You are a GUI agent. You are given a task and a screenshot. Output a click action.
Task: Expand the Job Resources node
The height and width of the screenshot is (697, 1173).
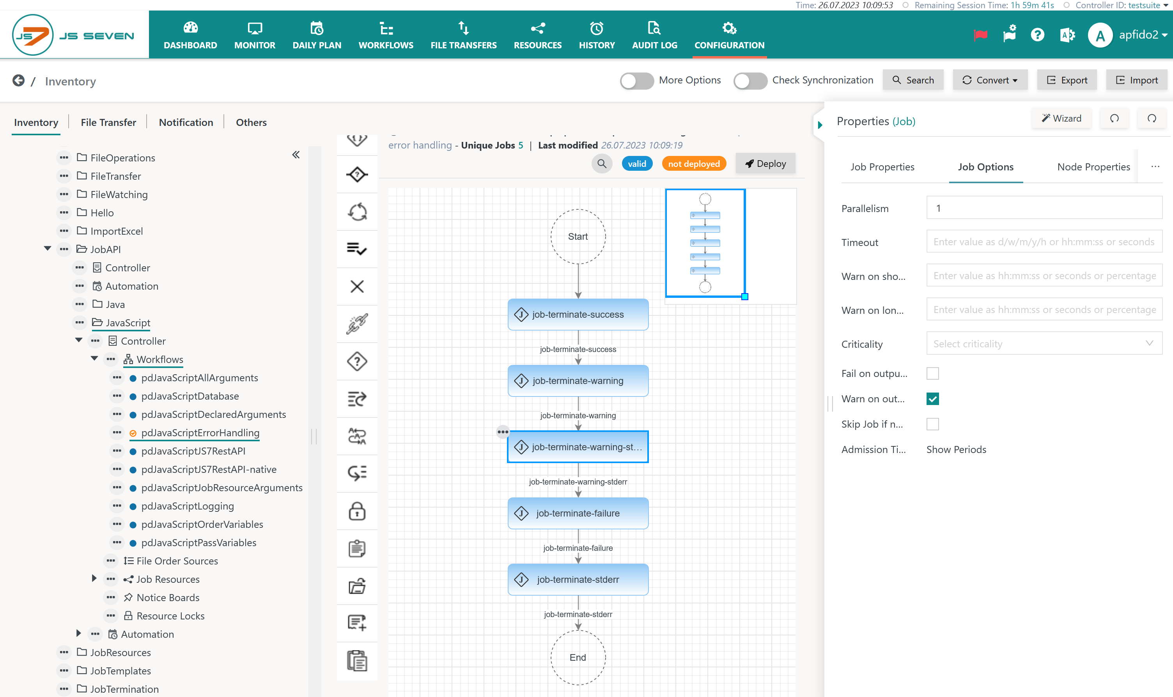94,578
